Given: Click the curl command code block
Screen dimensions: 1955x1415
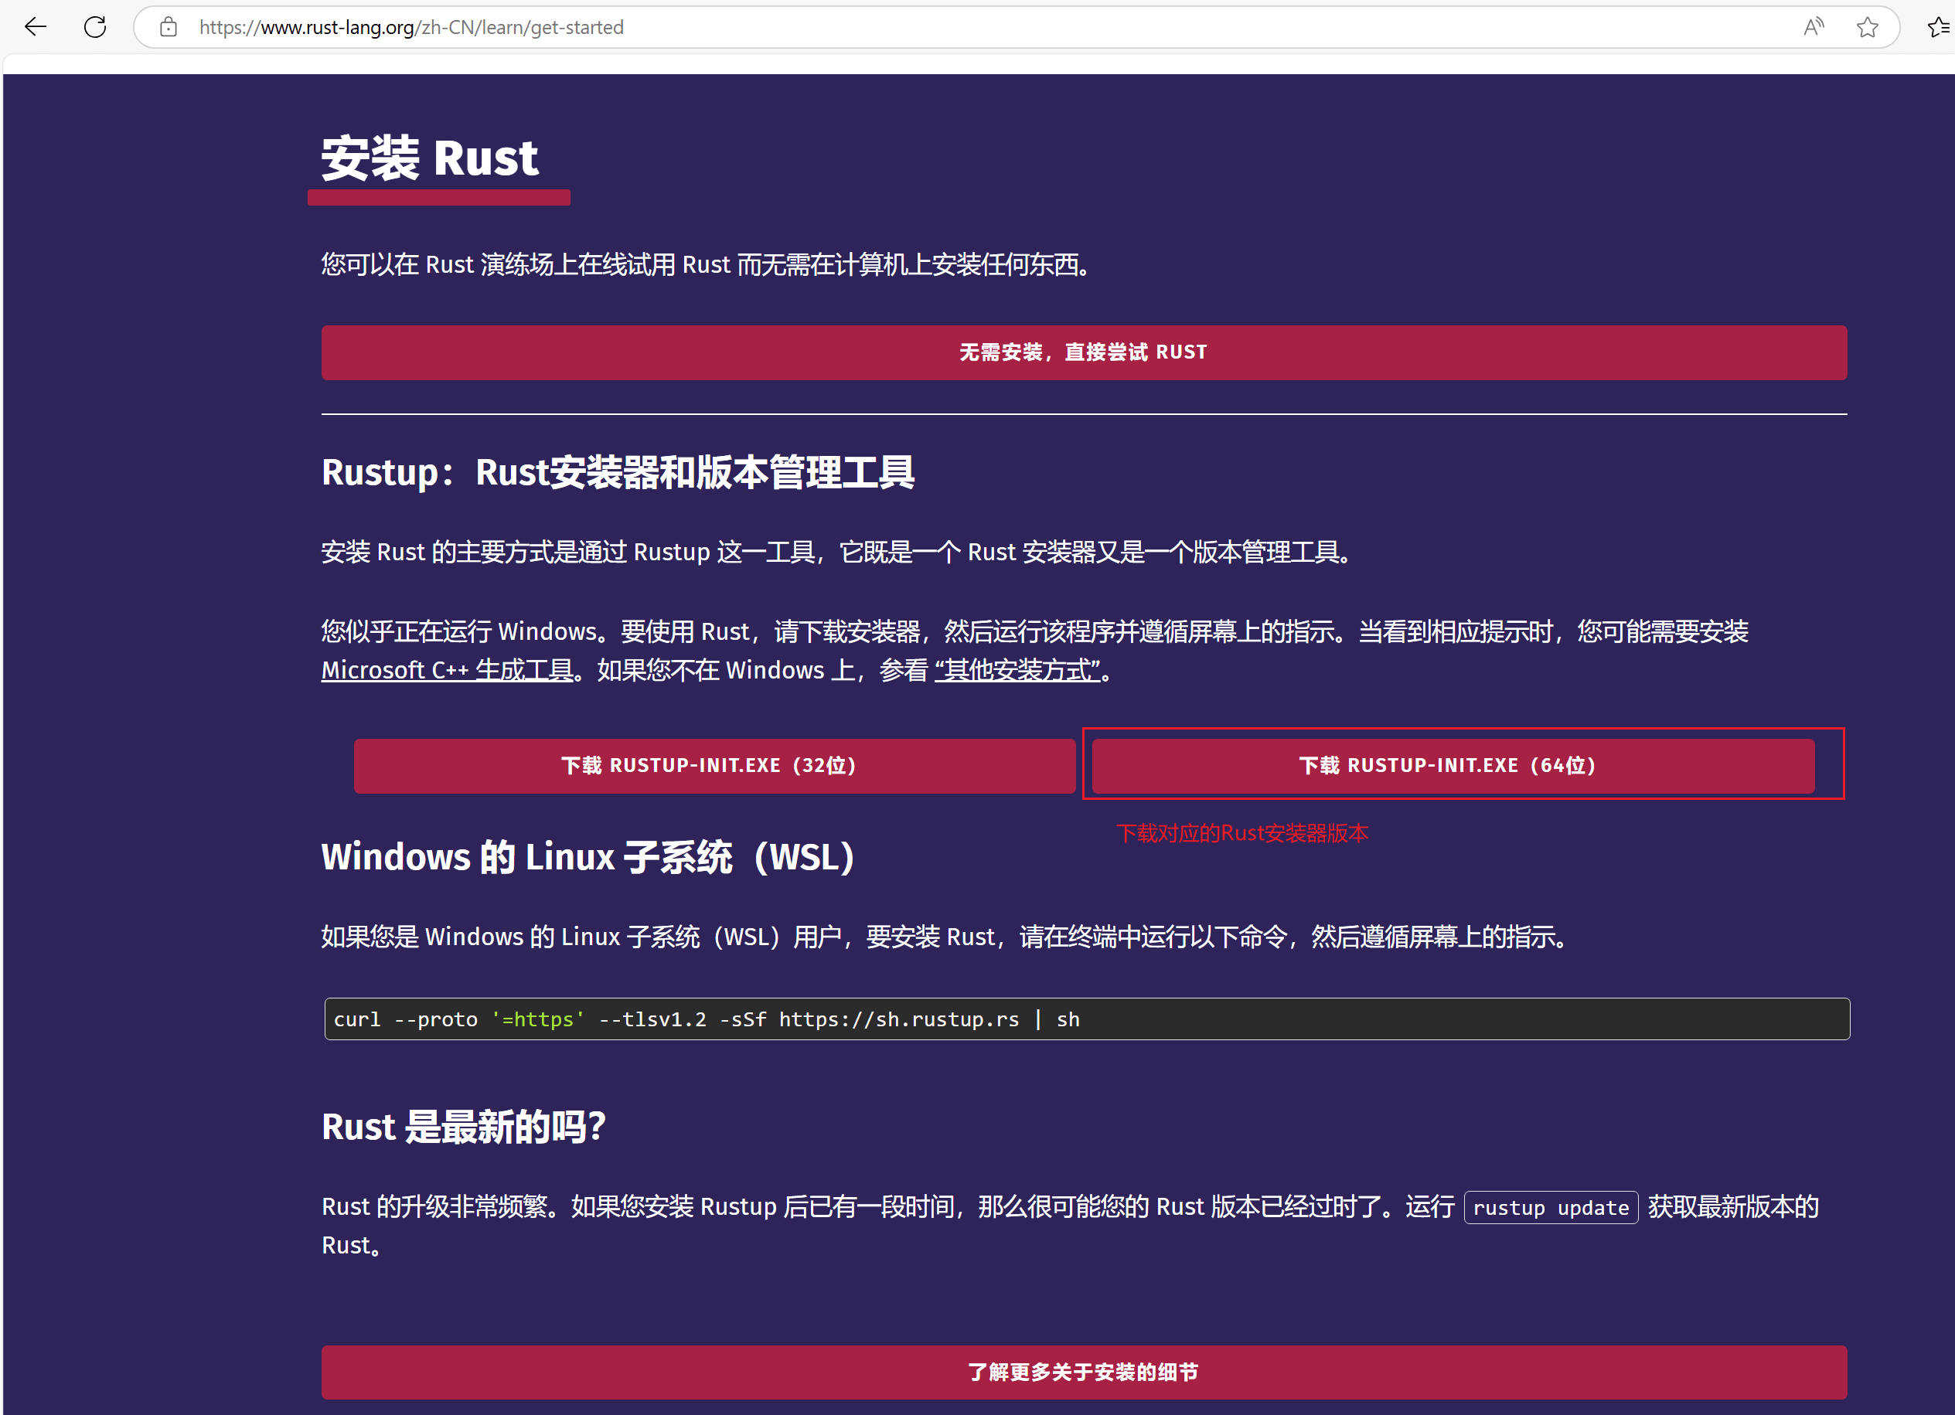Looking at the screenshot, I should [1086, 1019].
